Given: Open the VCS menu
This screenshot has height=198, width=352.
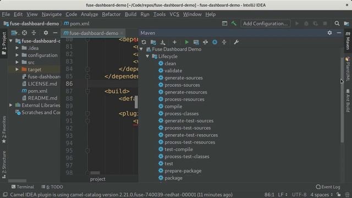Looking at the screenshot, I should (174, 14).
